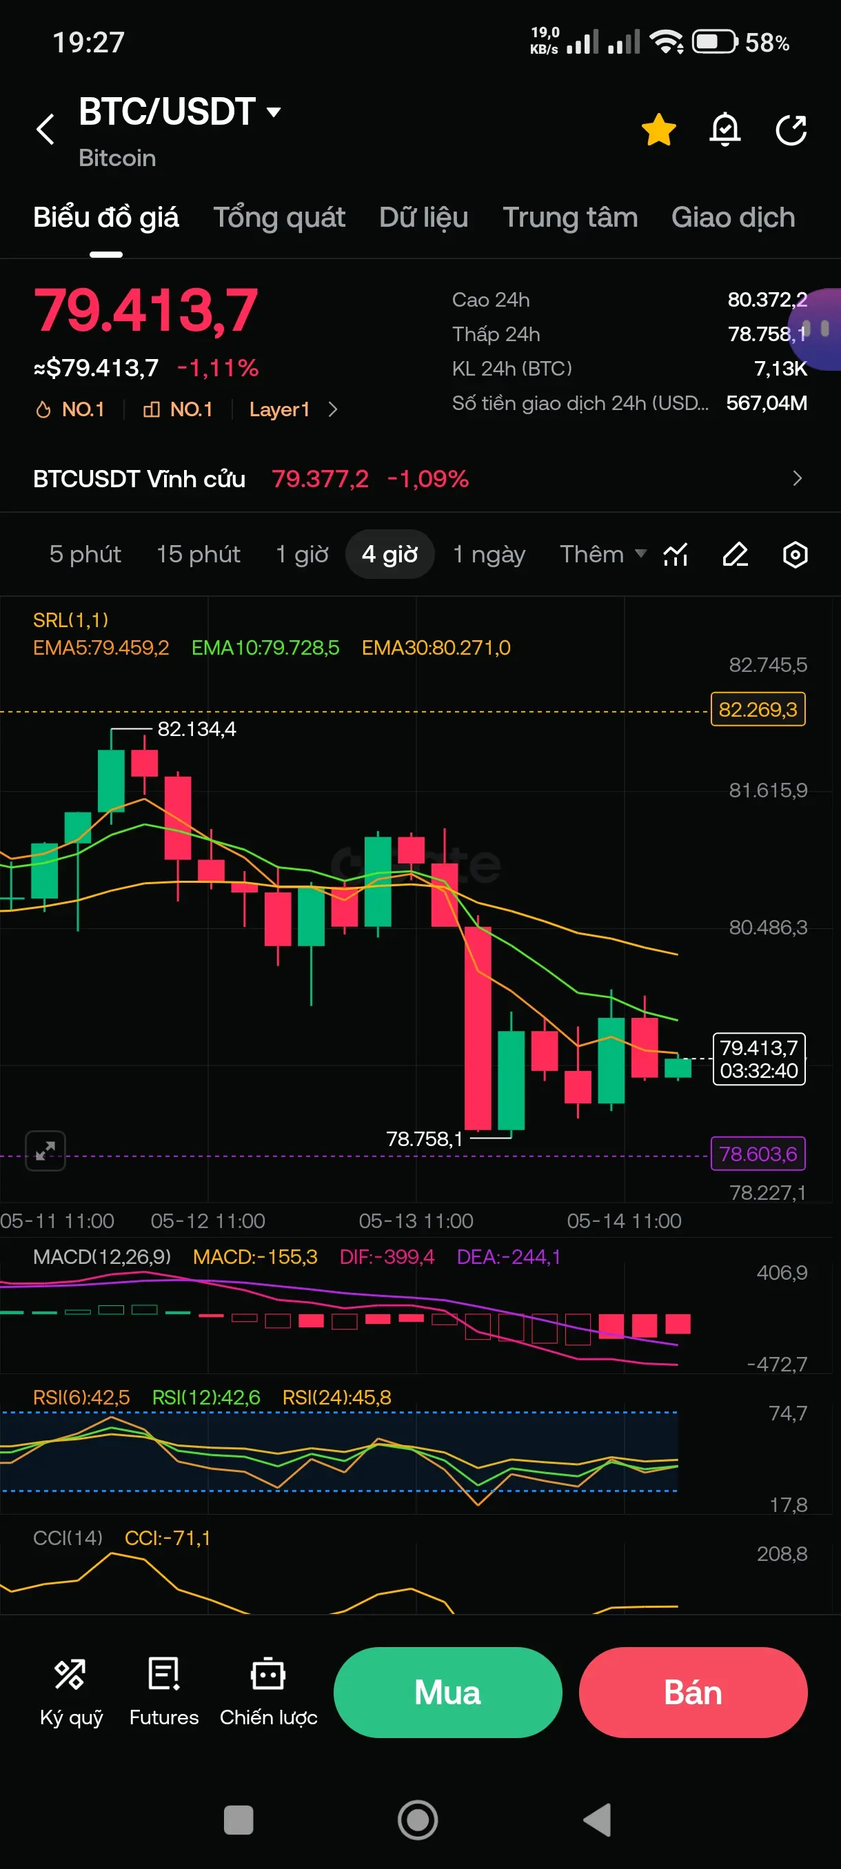Screen dimensions: 841x1869
Task: Tap the DIF:-399,4 value
Action: [x=387, y=1256]
